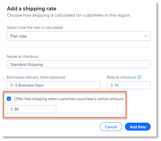Click the dollar sign in the Rate at checkout field
Screen dimensions: 161x141
tap(112, 85)
